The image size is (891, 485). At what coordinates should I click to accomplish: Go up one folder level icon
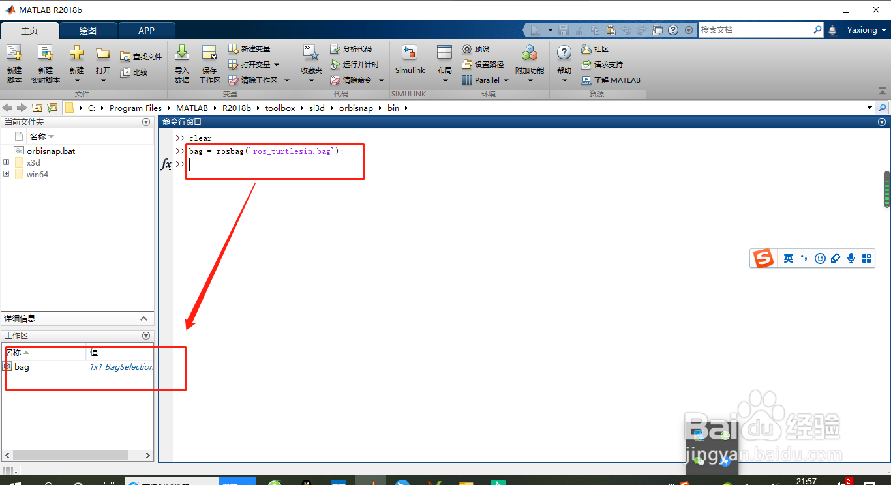tap(37, 108)
